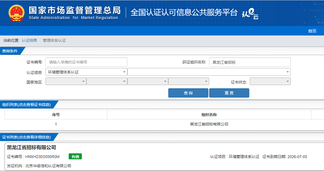Viewport: 324px width, 171px height.
Task: Open the first 国家地区 dropdown
Action: pos(66,81)
